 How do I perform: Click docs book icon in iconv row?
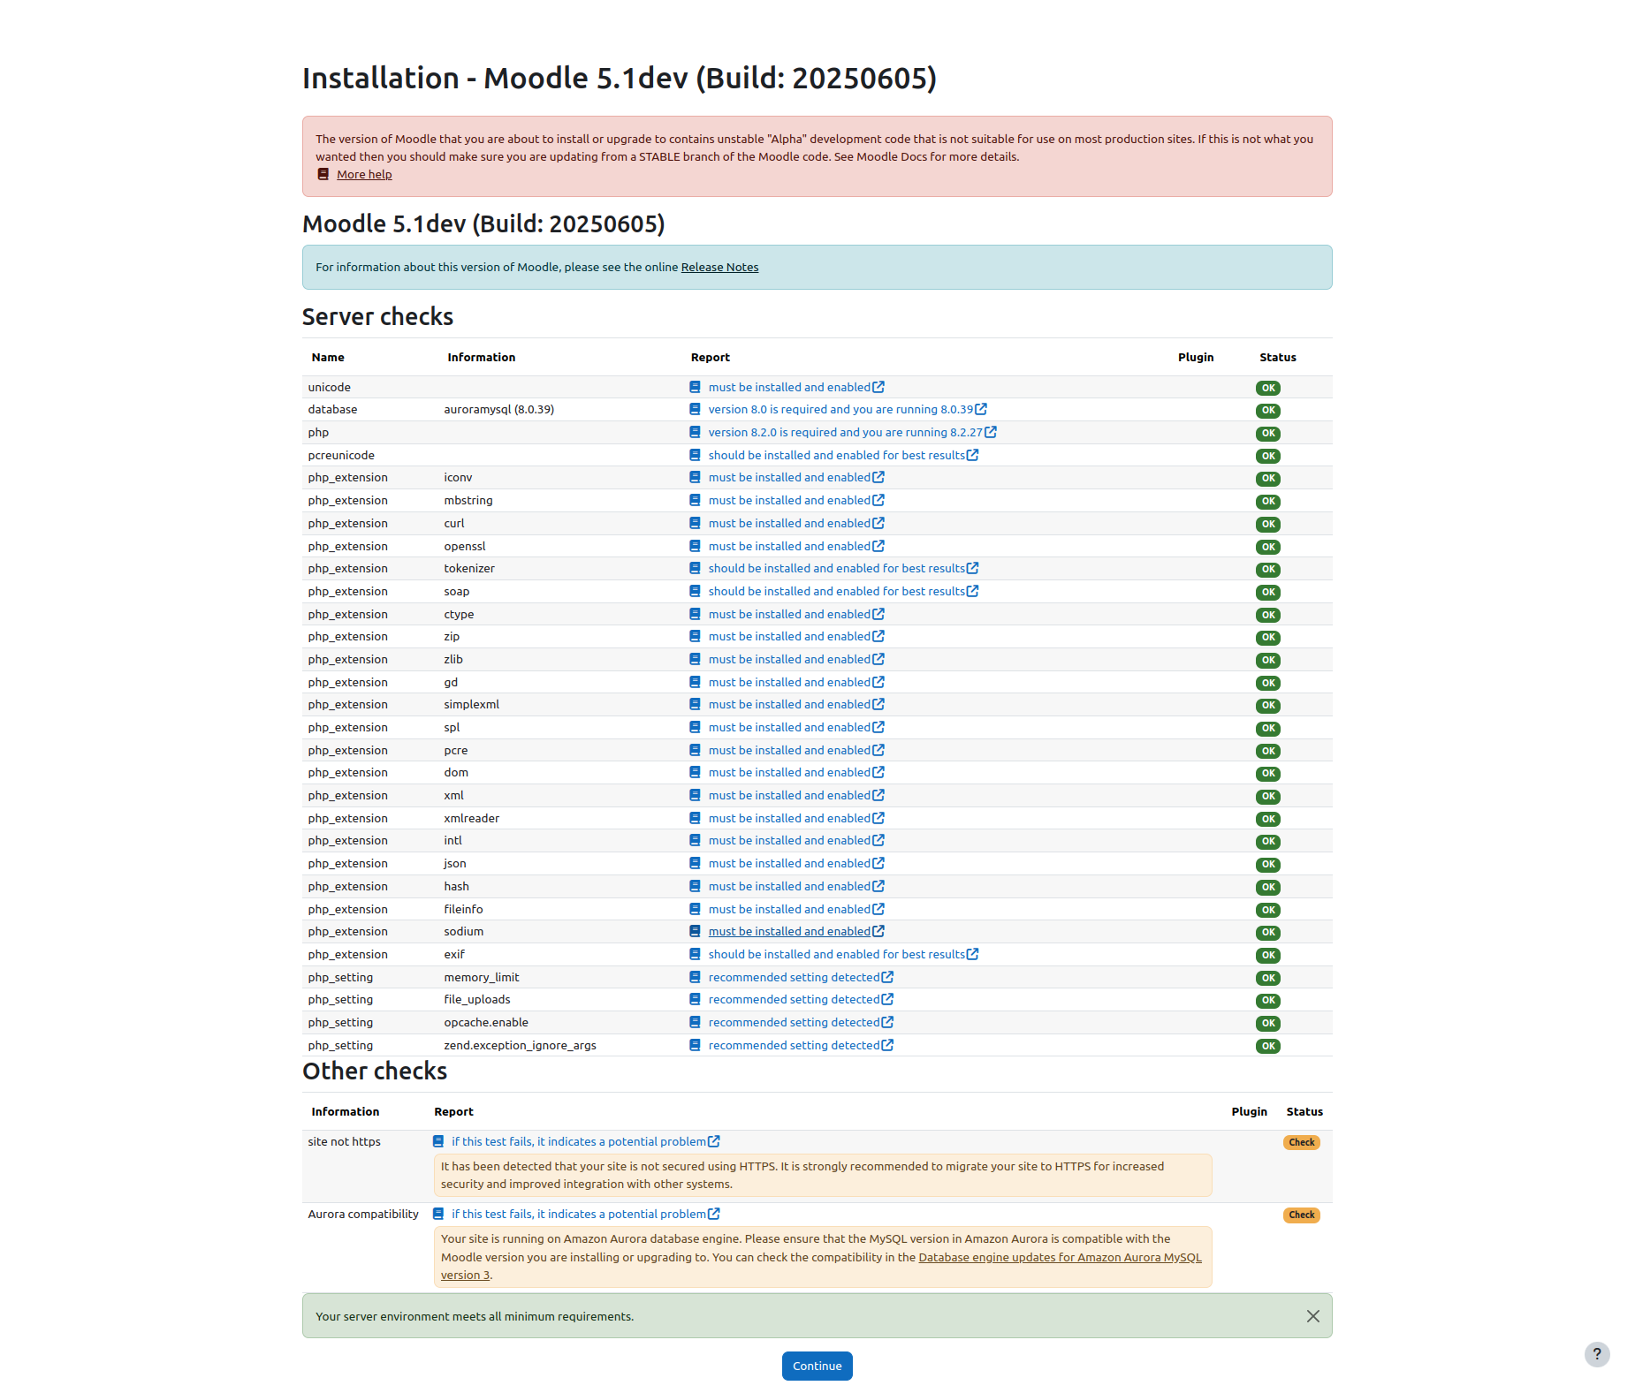[695, 477]
